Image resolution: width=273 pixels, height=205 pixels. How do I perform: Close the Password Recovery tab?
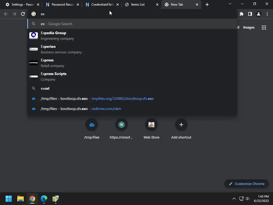pyautogui.click(x=78, y=5)
